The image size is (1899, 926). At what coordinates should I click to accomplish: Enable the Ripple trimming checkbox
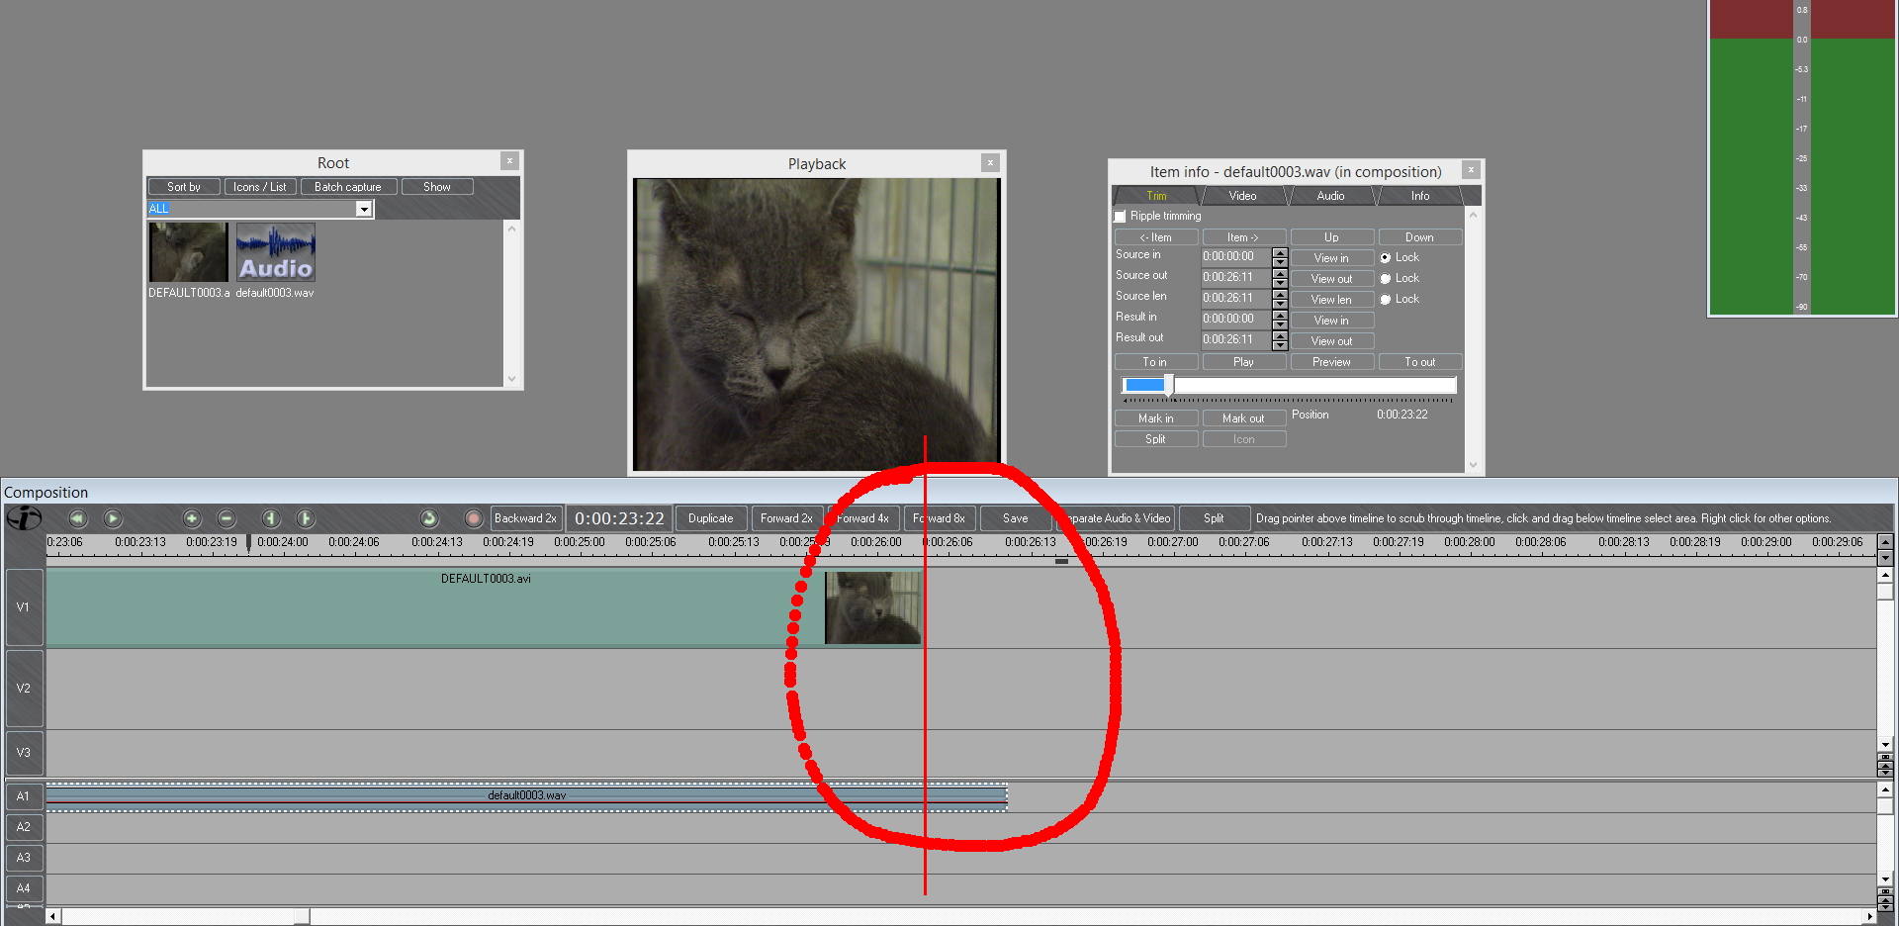tap(1121, 217)
